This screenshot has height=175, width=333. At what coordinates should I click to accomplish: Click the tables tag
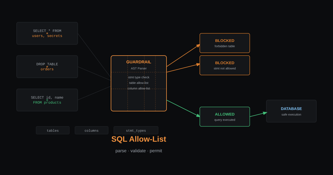53,131
